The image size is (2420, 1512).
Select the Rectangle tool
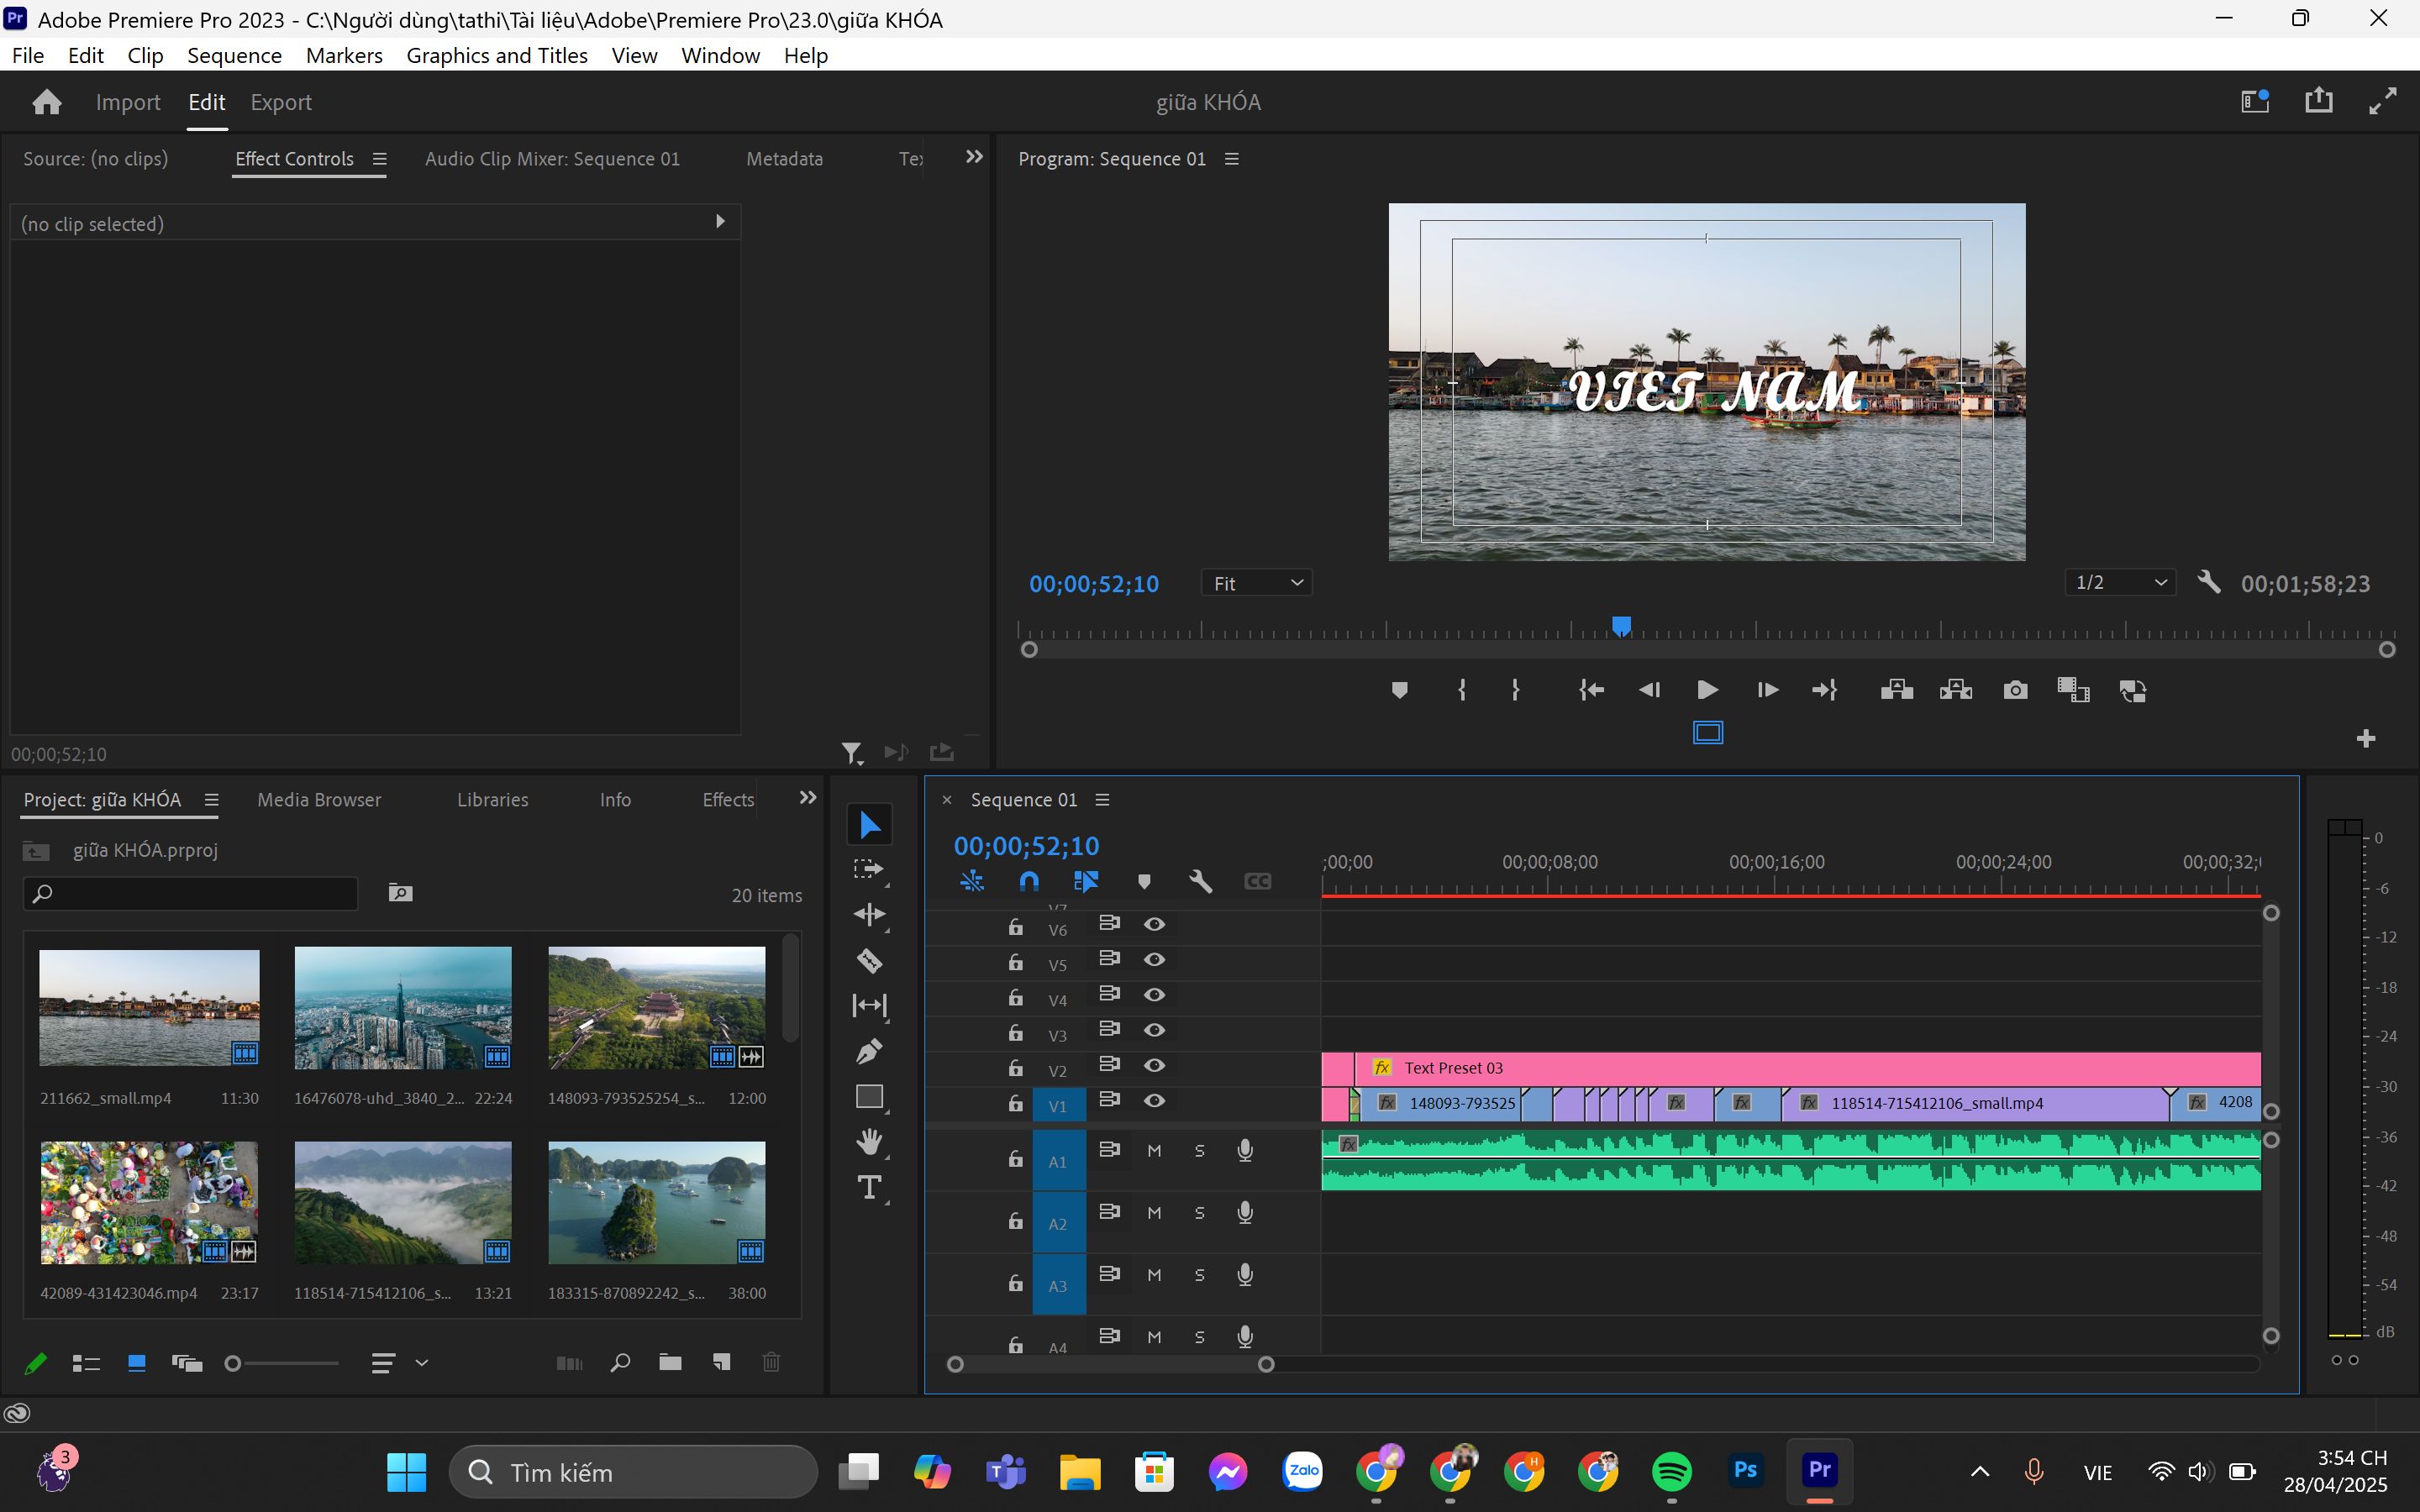869,1096
